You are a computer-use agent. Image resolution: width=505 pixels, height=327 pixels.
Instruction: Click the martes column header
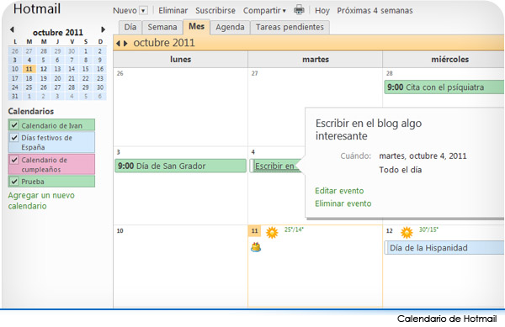click(x=316, y=60)
